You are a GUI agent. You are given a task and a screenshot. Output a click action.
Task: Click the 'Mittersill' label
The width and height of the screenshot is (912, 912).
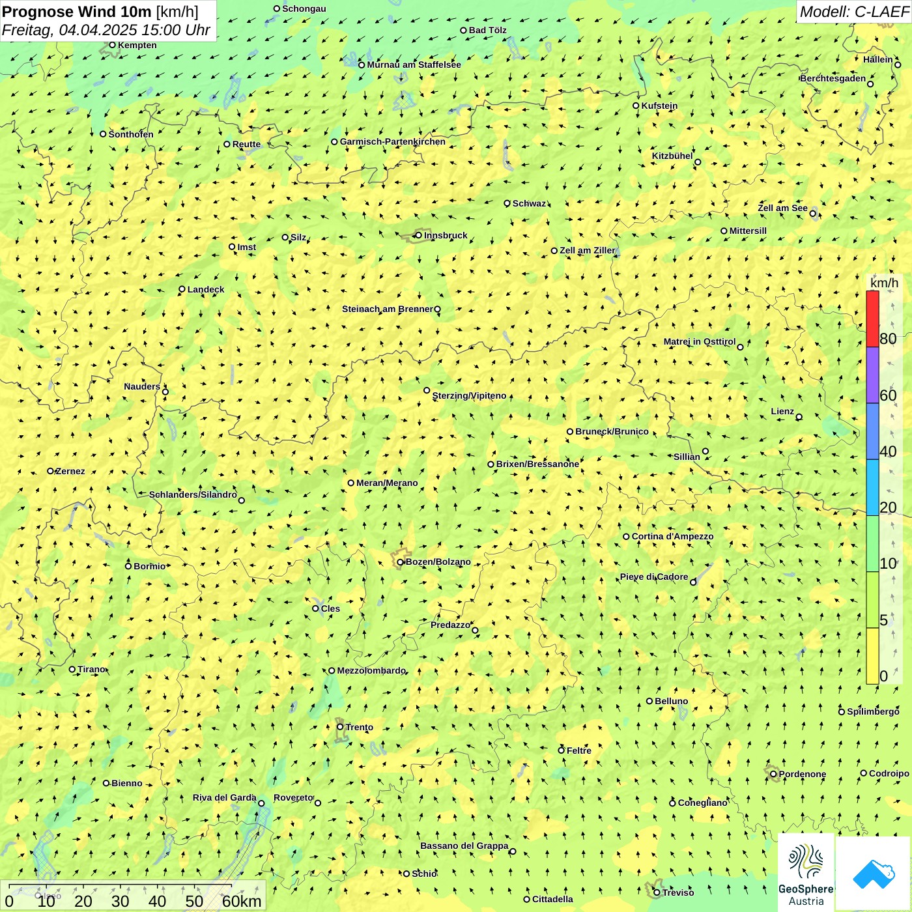point(748,231)
